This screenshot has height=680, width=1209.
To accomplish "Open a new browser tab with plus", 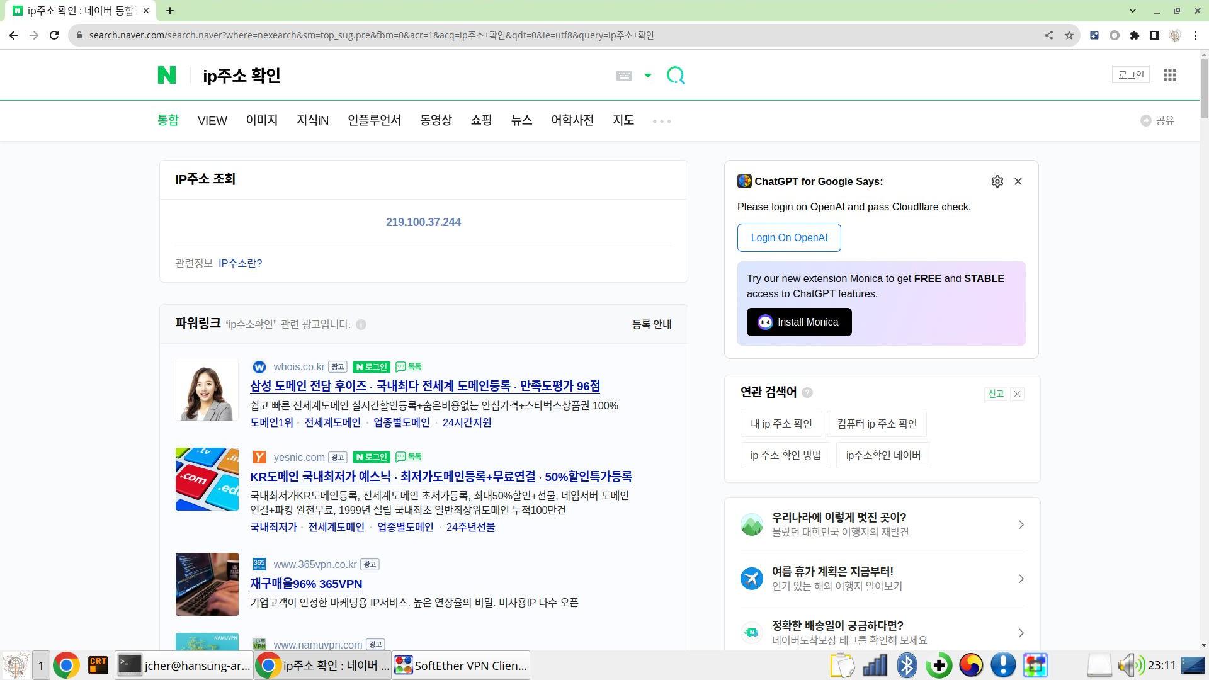I will tap(170, 11).
